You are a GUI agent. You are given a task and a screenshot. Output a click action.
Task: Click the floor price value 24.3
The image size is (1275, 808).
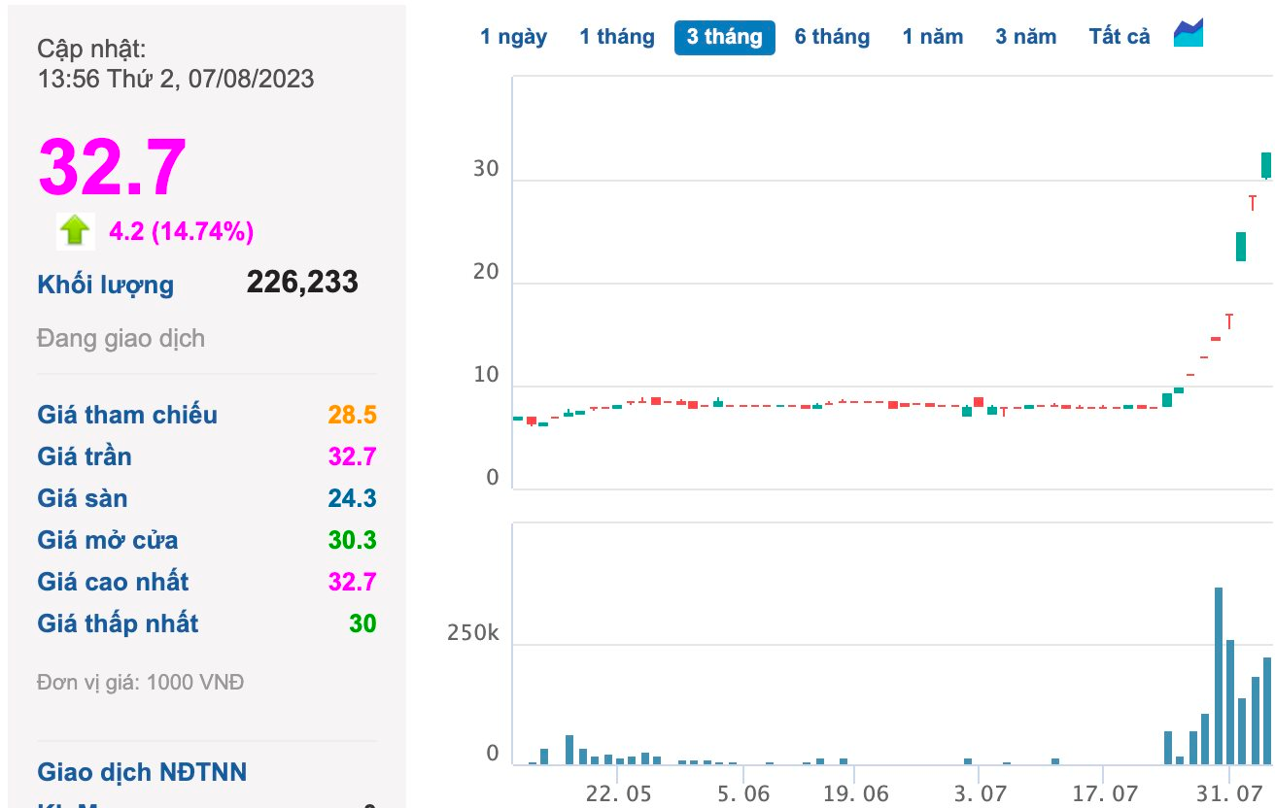click(x=352, y=499)
